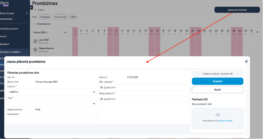Open the Marts 2026 month selector

coord(41,32)
